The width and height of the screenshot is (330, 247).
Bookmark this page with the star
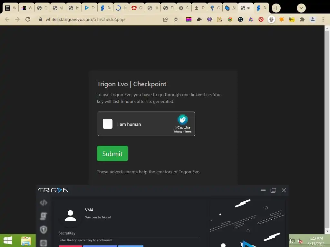tap(176, 20)
